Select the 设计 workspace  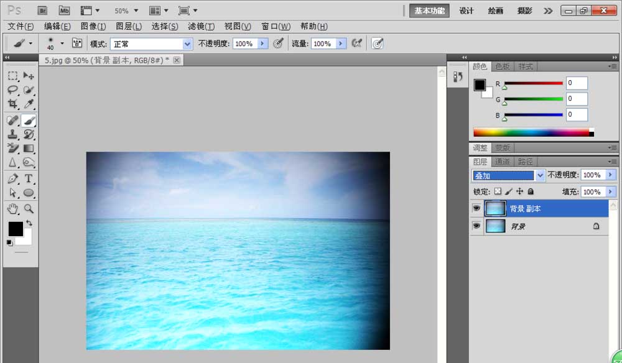tap(466, 11)
